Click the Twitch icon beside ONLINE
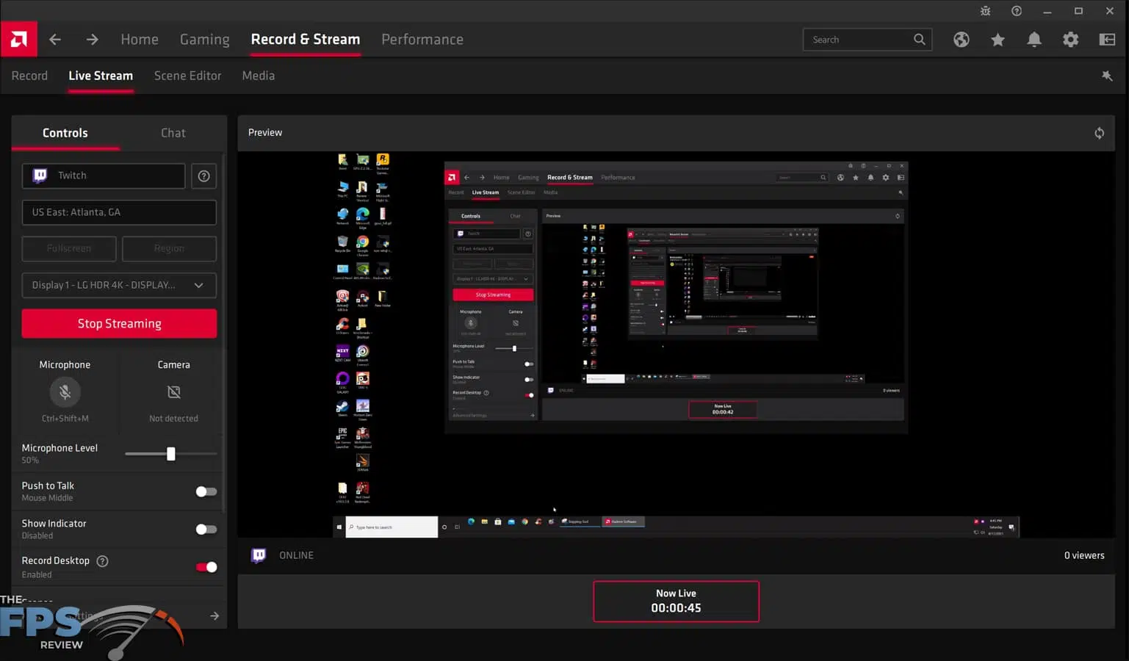Screen dimensions: 1129x661 [x=259, y=555]
